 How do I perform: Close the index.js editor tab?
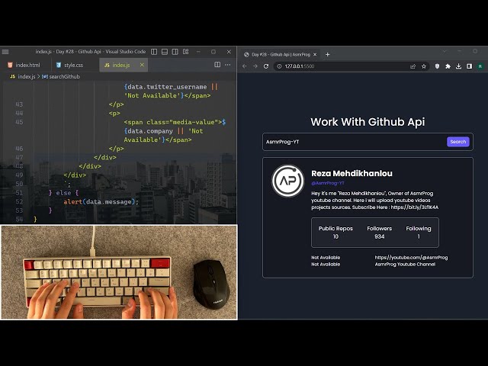click(142, 65)
